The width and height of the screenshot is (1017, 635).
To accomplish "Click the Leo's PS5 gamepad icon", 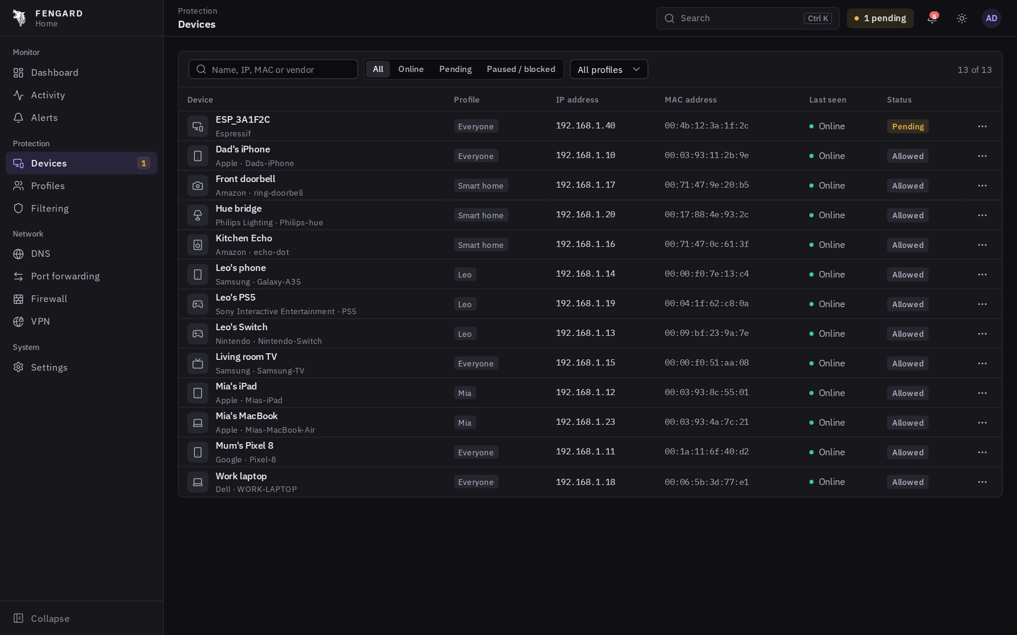I will [x=198, y=304].
